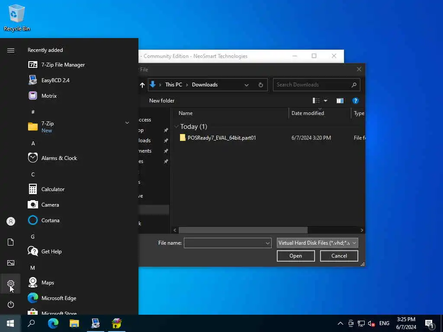Open the notification center icon

tap(430, 324)
